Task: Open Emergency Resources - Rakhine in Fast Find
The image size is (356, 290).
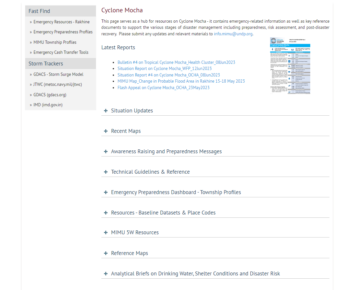Action: coord(62,22)
